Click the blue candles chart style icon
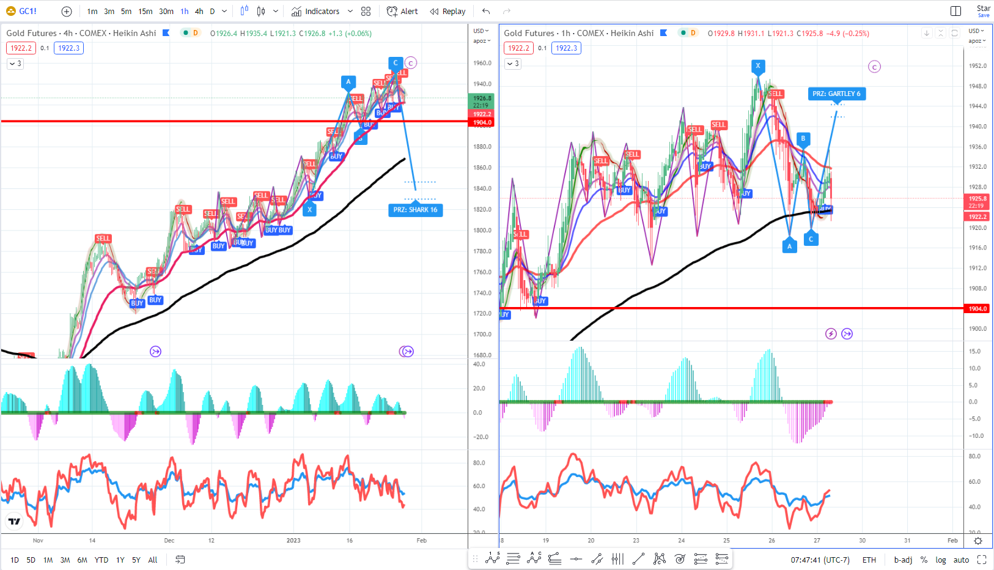Viewport: 994px width, 570px height. pos(245,11)
